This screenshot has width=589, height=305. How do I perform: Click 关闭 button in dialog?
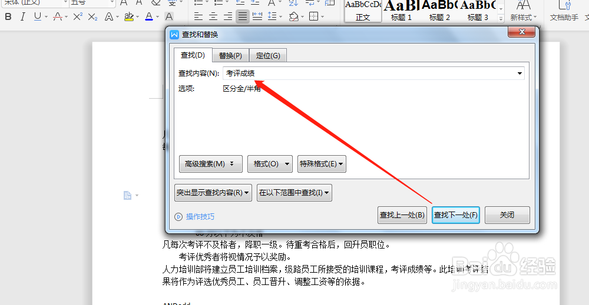507,215
